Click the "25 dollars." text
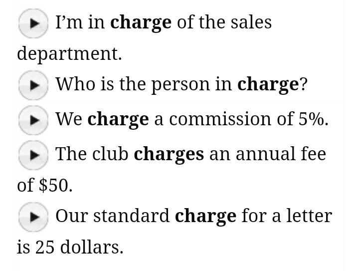The image size is (359, 271). point(79,248)
